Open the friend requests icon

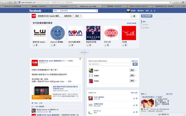click(44, 11)
